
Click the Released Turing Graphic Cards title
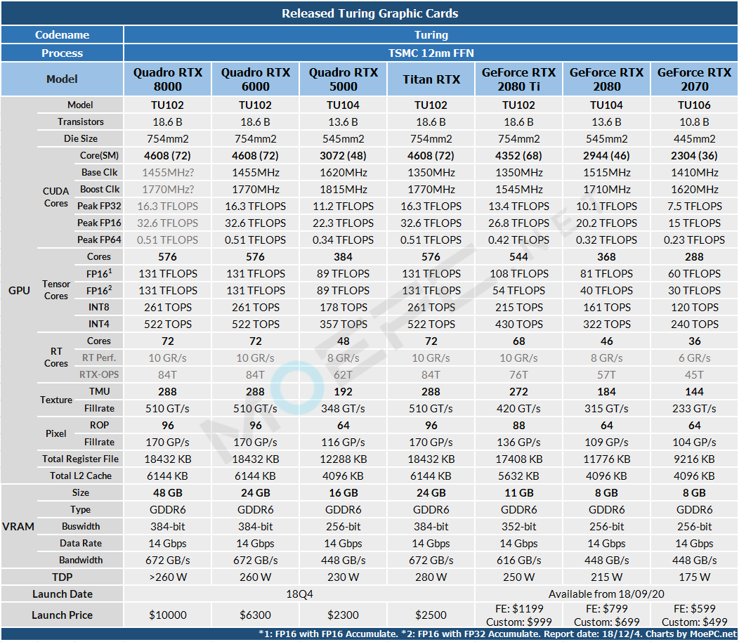(x=369, y=13)
